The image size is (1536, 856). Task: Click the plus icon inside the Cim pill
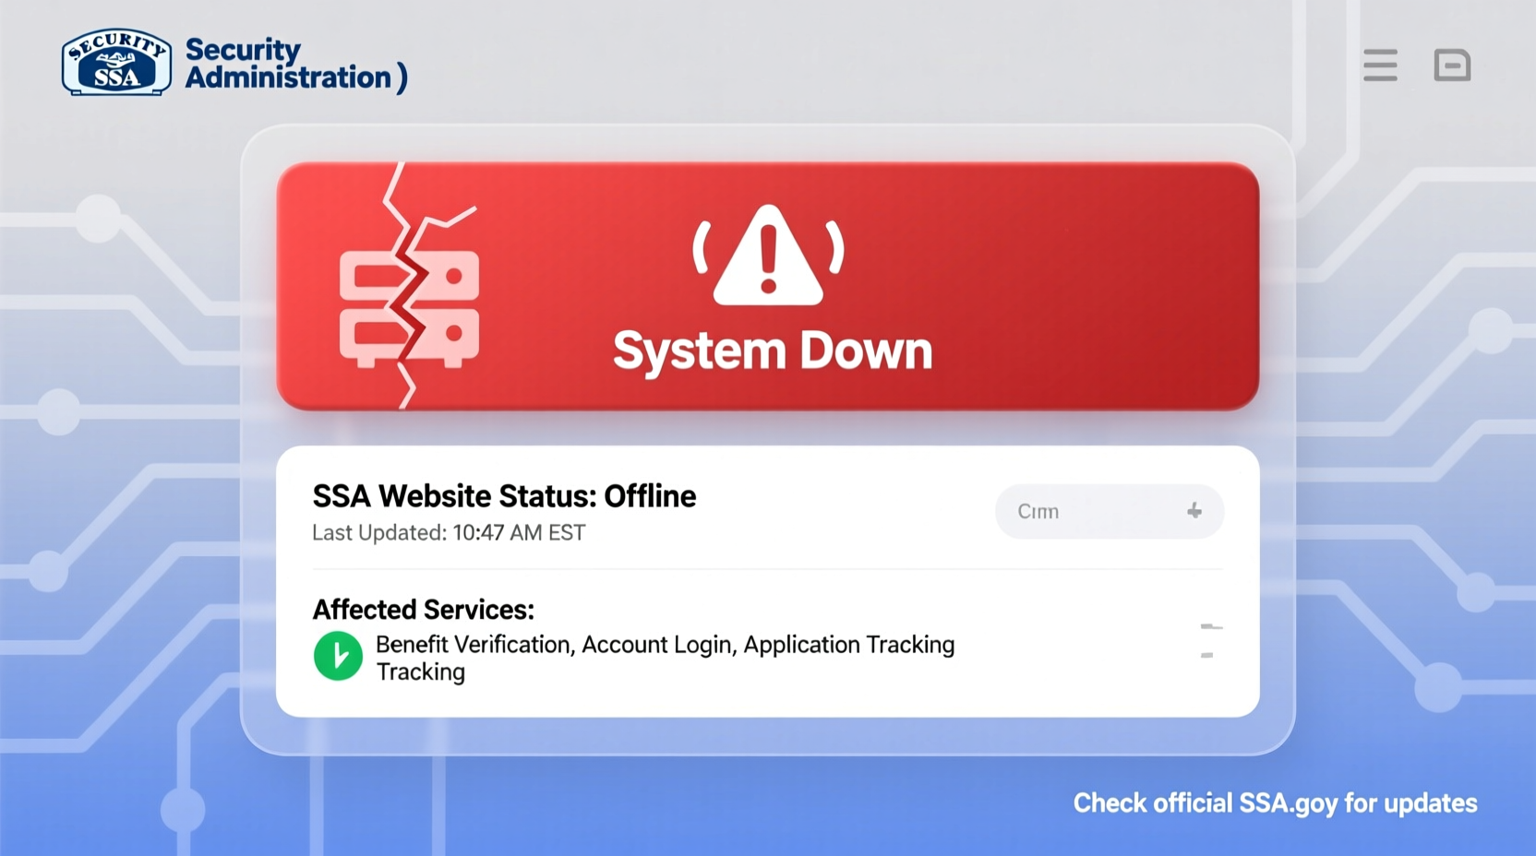(1195, 511)
